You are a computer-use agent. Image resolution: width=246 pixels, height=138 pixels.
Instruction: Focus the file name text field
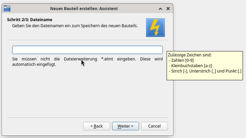click(x=87, y=50)
